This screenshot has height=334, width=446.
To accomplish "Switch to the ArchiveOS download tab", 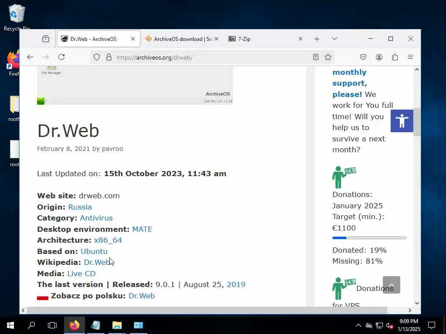I will (182, 39).
